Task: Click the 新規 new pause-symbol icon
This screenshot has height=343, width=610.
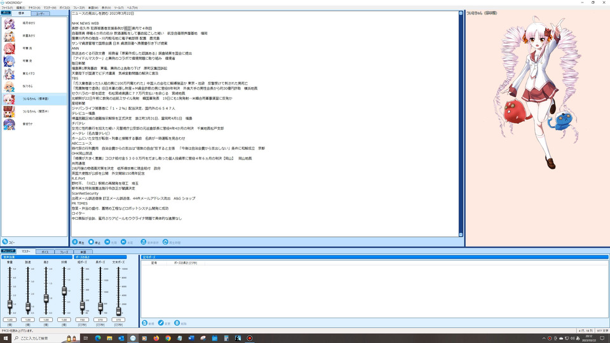Action: pyautogui.click(x=145, y=323)
